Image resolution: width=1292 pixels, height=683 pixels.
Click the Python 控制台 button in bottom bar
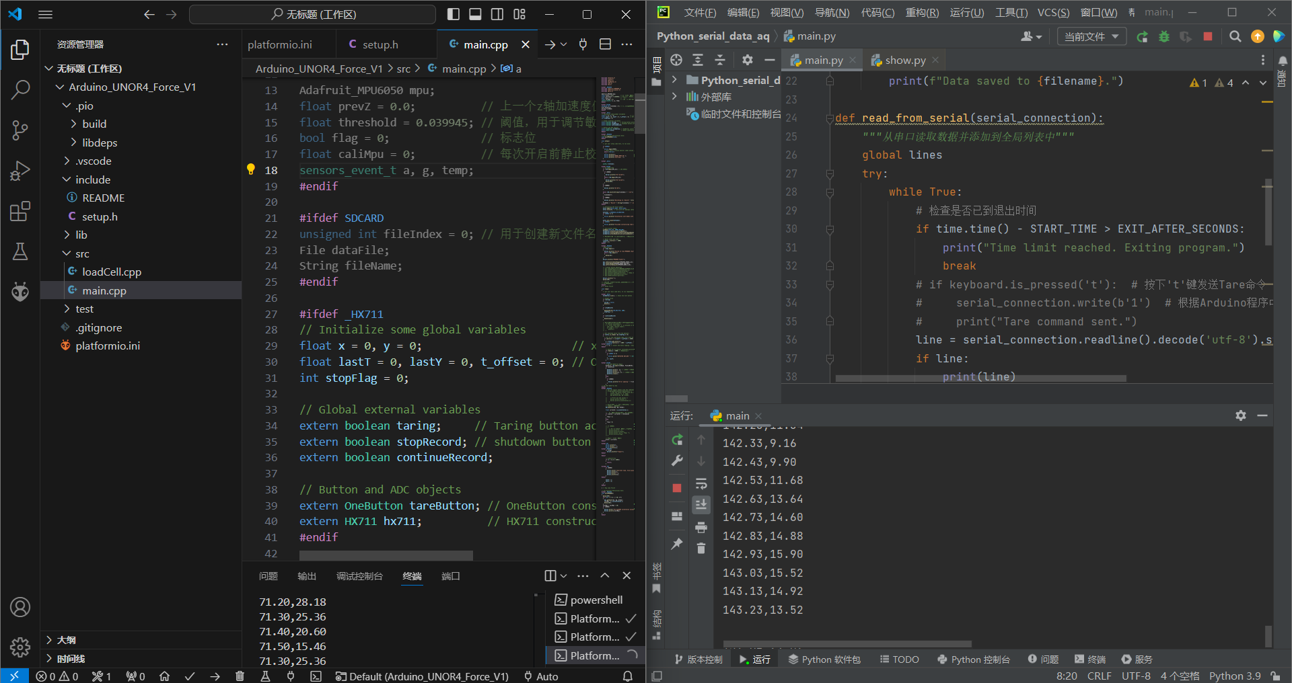(974, 659)
